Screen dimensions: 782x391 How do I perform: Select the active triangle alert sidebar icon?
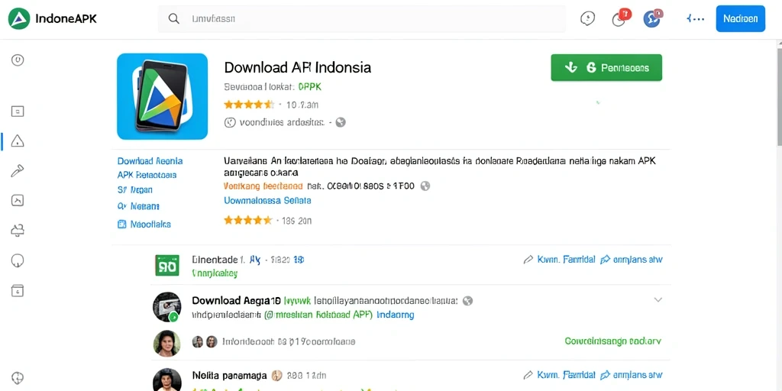[x=18, y=141]
